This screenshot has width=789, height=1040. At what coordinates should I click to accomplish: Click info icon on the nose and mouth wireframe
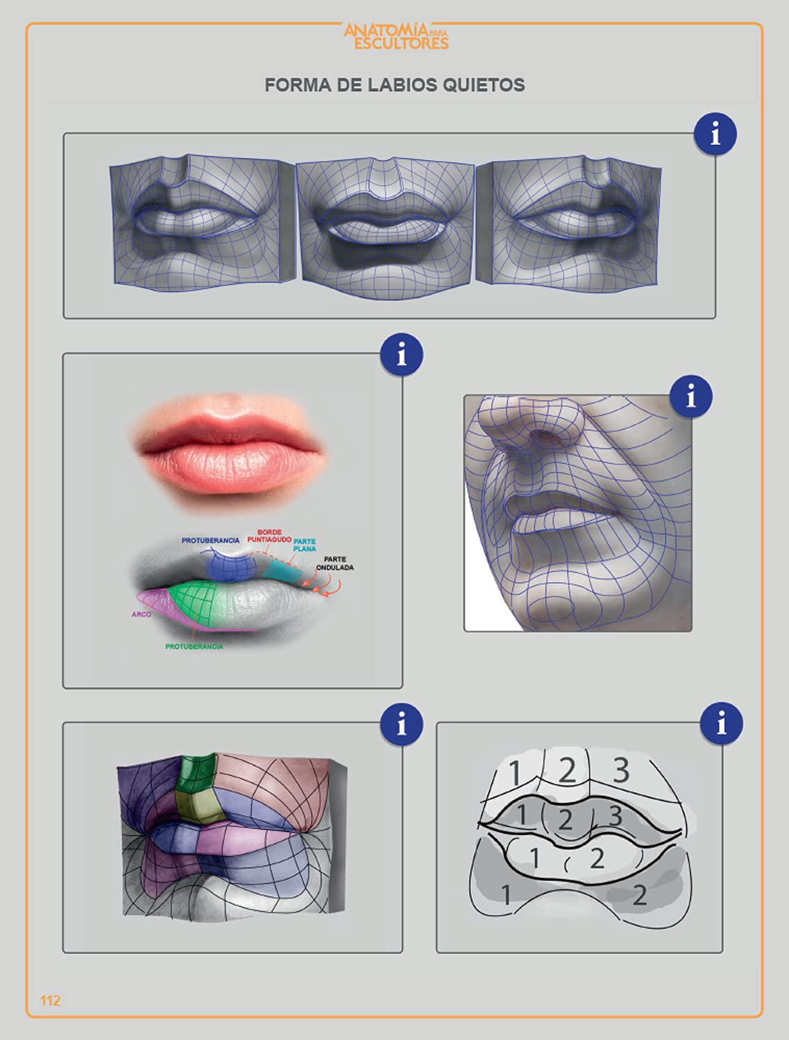(691, 397)
